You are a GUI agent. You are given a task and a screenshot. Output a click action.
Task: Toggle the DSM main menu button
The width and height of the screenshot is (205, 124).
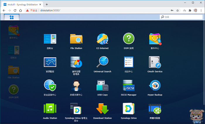pos(12,17)
